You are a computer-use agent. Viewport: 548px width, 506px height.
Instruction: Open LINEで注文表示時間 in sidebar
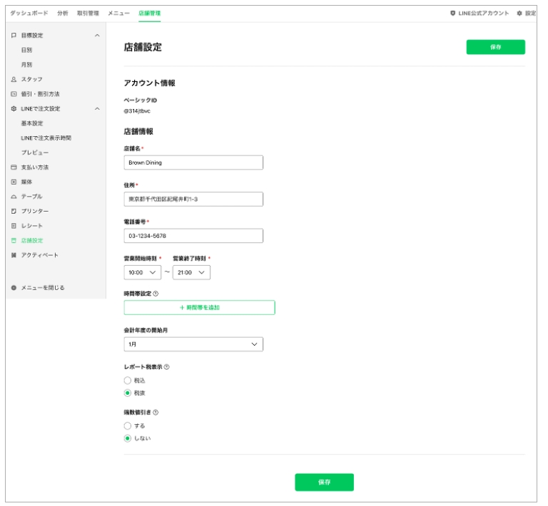[46, 138]
